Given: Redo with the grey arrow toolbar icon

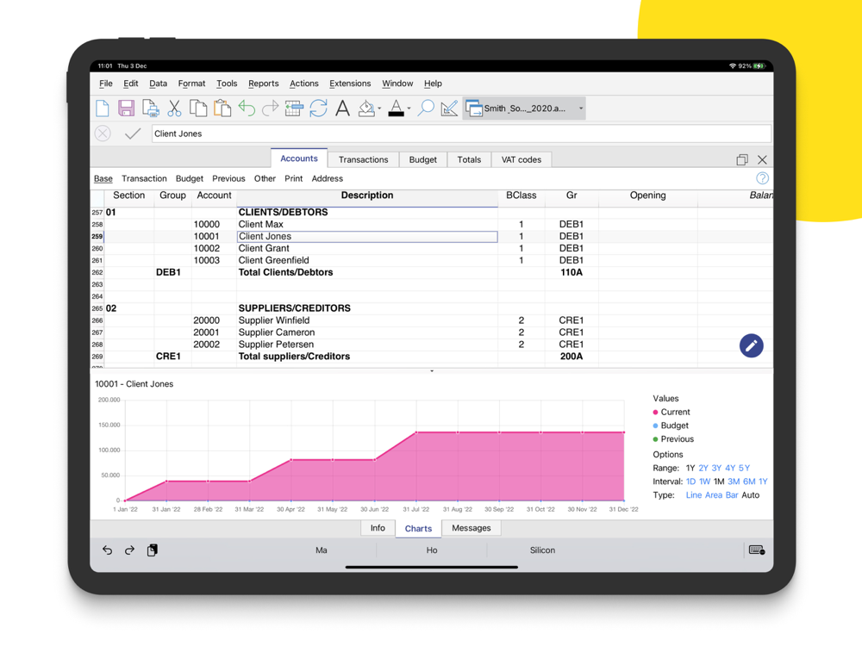Looking at the screenshot, I should pyautogui.click(x=270, y=109).
